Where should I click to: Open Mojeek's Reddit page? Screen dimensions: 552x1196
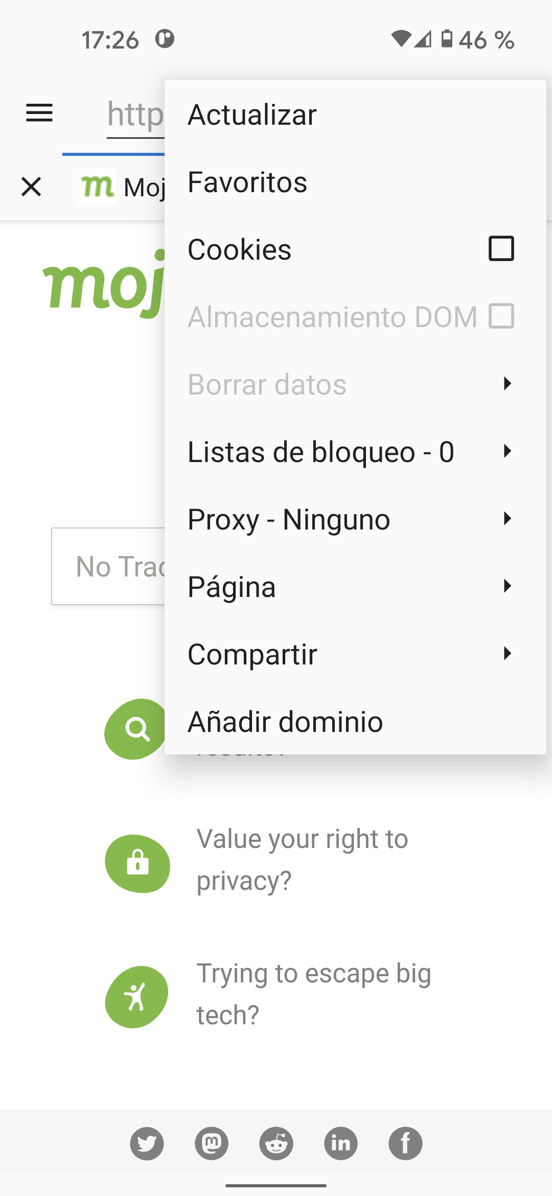(x=276, y=1143)
